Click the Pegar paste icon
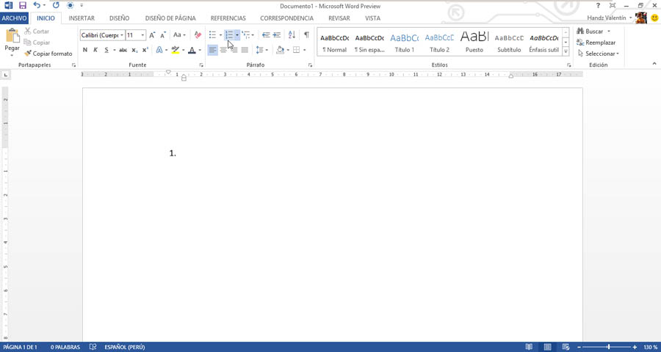The width and height of the screenshot is (661, 352). 12,37
